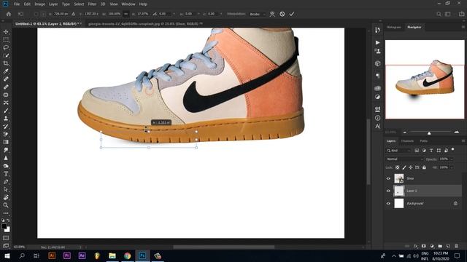Click the foreground color swatch
The image size is (467, 262).
tap(4, 226)
